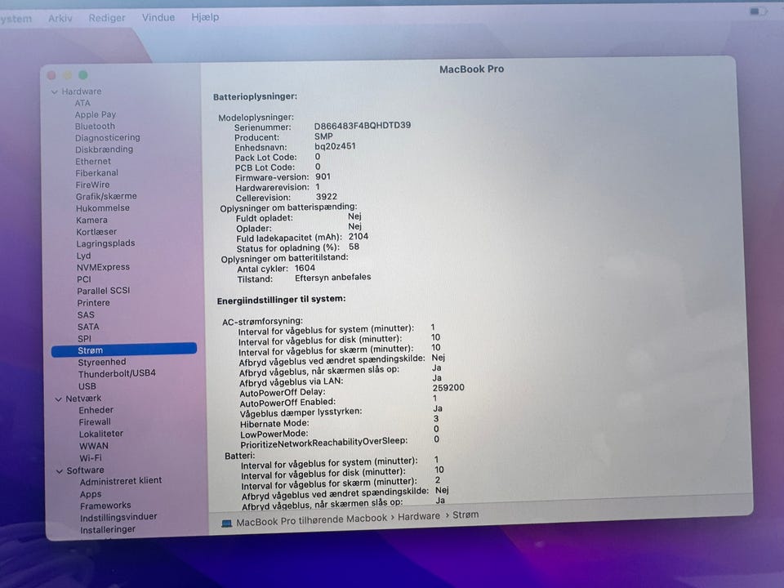Select Hukommelse in the sidebar
Viewport: 784px width, 588px height.
103,208
